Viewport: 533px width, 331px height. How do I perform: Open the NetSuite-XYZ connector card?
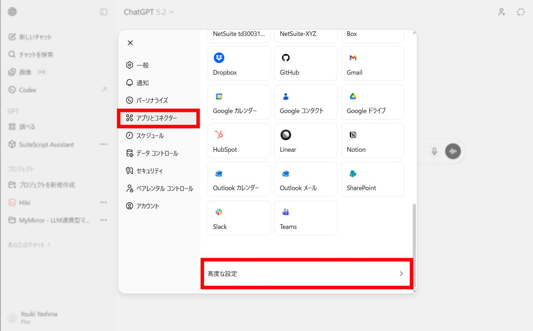tap(306, 36)
